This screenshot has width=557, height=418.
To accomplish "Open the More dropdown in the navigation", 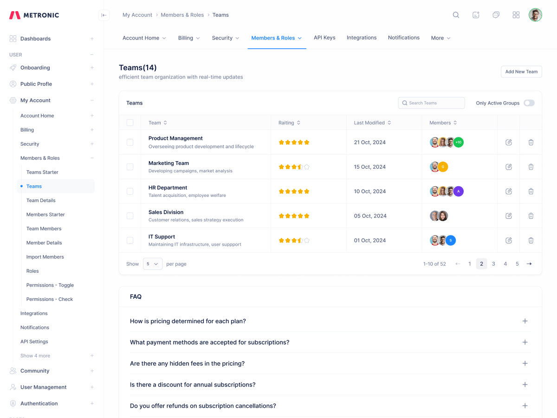I will coord(440,38).
